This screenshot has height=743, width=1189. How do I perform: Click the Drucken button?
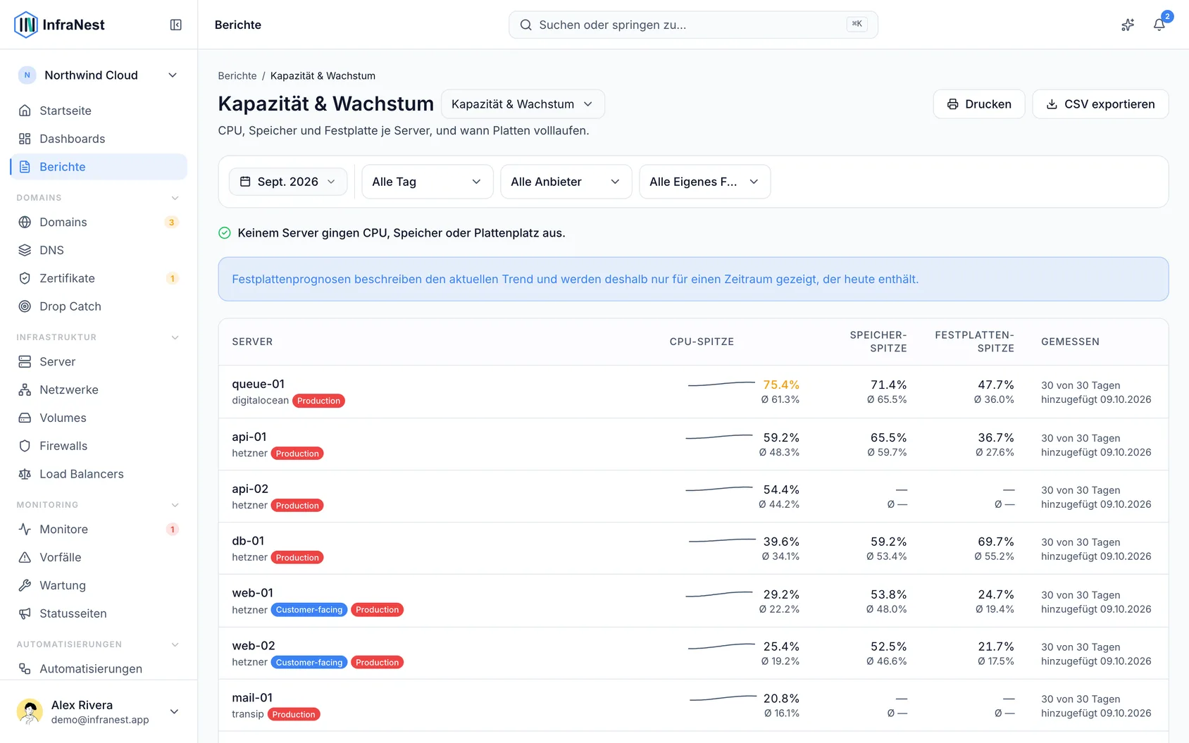pos(979,104)
